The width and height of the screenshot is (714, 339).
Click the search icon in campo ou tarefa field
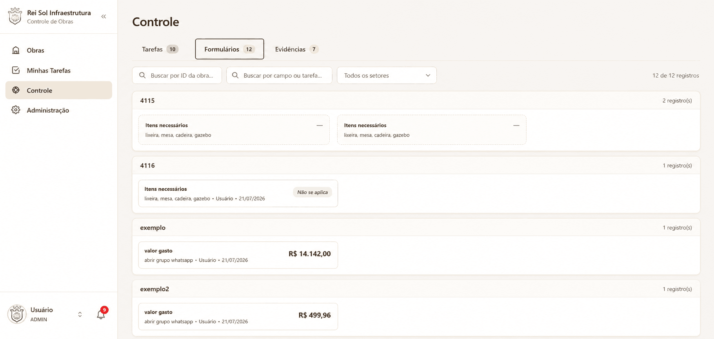tap(235, 75)
